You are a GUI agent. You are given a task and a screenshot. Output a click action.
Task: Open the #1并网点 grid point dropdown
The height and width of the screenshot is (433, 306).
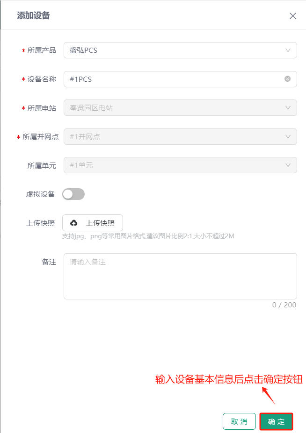click(x=173, y=136)
